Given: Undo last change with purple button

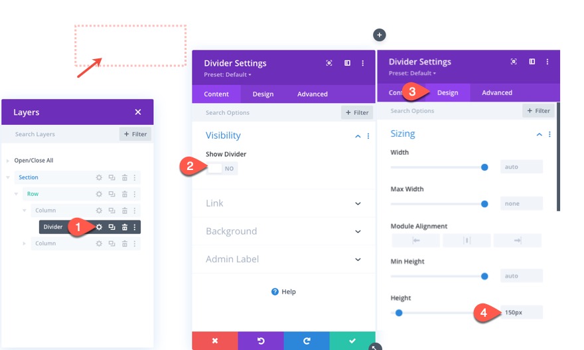Looking at the screenshot, I should (x=261, y=341).
